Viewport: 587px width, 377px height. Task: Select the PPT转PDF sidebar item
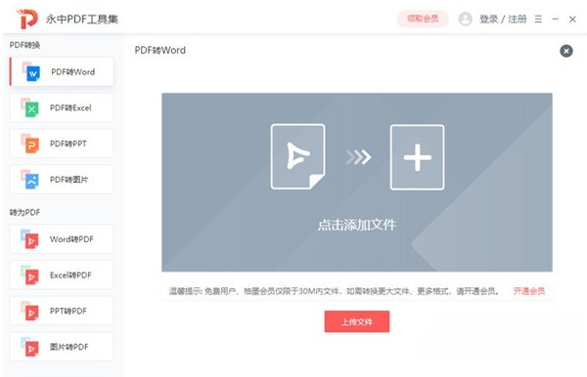(x=62, y=311)
